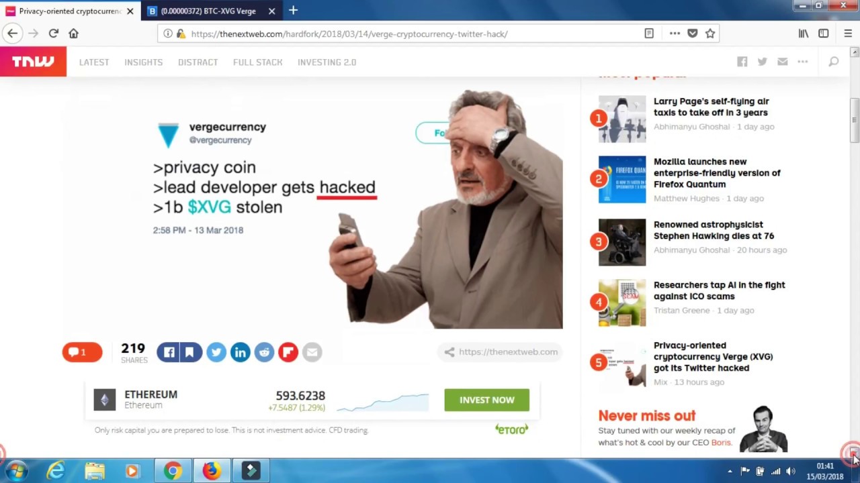Image resolution: width=860 pixels, height=483 pixels.
Task: Click author Abhimanyu Ghoshal under air taxis article
Action: click(691, 127)
